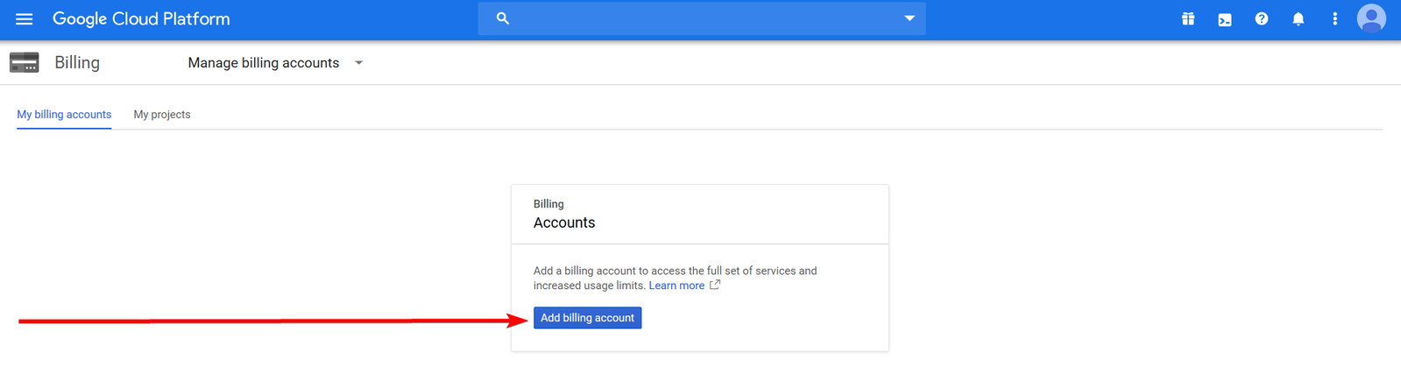The height and width of the screenshot is (381, 1401).
Task: Open the gift free trial icon
Action: [1187, 18]
